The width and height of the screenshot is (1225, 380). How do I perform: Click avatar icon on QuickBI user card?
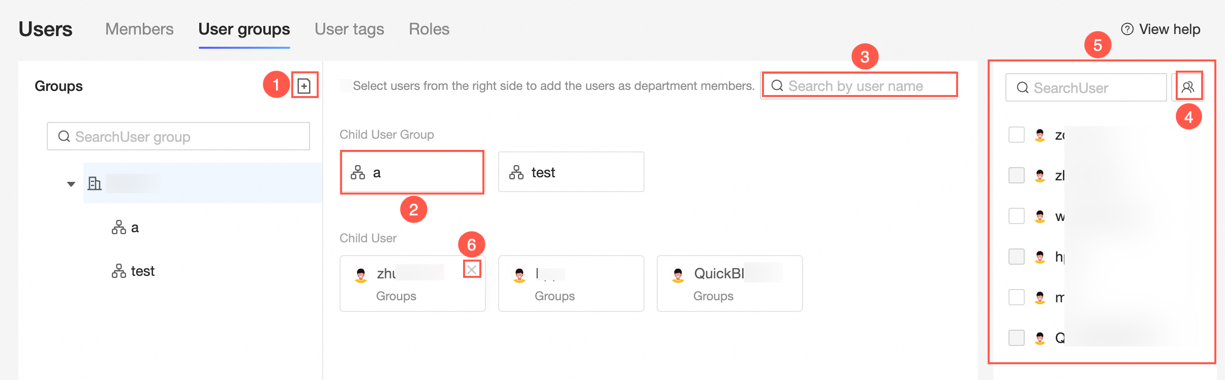(x=678, y=275)
